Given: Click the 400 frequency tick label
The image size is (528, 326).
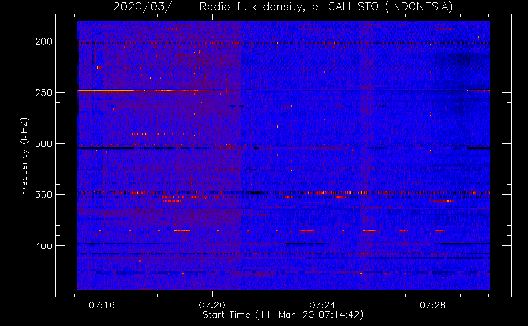Looking at the screenshot, I should (x=44, y=246).
